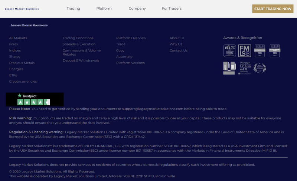Click the Risk warning label

[x=20, y=118]
